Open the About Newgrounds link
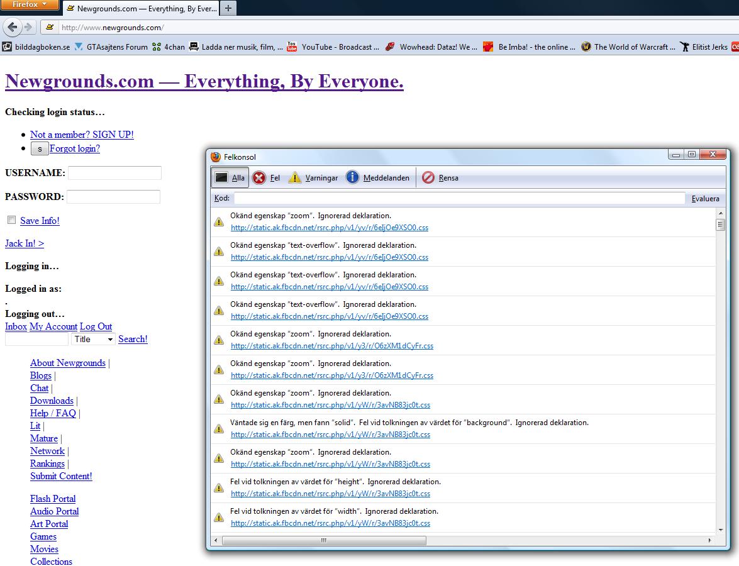The image size is (739, 566). (68, 363)
